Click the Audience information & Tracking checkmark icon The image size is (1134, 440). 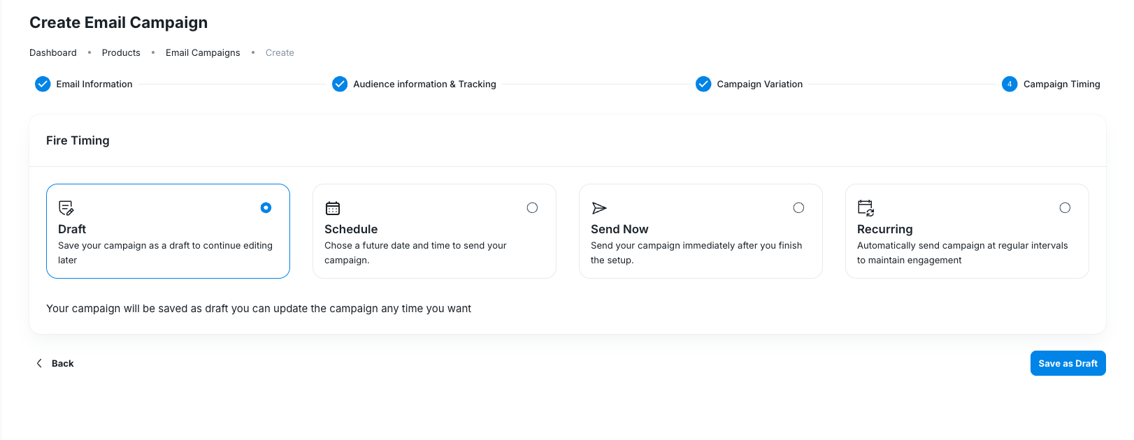(x=340, y=84)
